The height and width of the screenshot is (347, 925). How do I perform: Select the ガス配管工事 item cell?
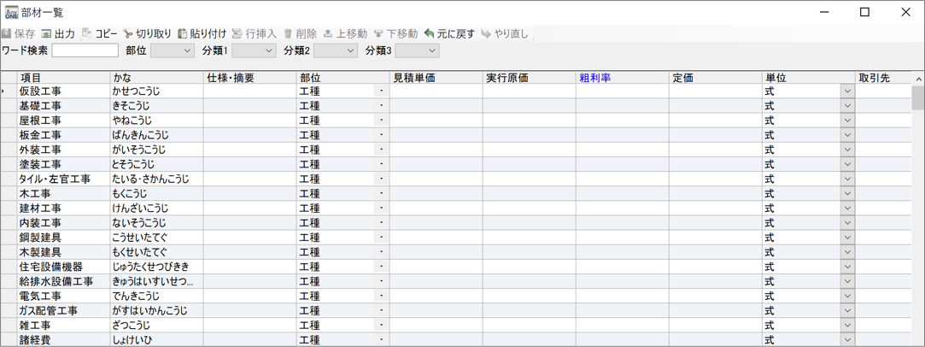[x=63, y=310]
